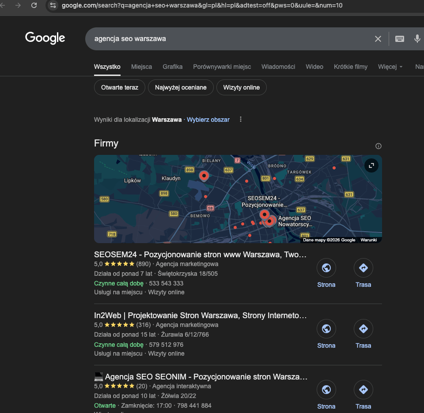Open the Wiadomości tab
Screen dimensions: 424x413
click(x=278, y=67)
